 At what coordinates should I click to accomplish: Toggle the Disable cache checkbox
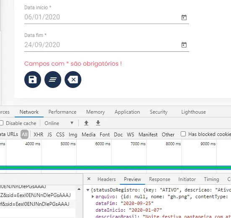(1, 123)
